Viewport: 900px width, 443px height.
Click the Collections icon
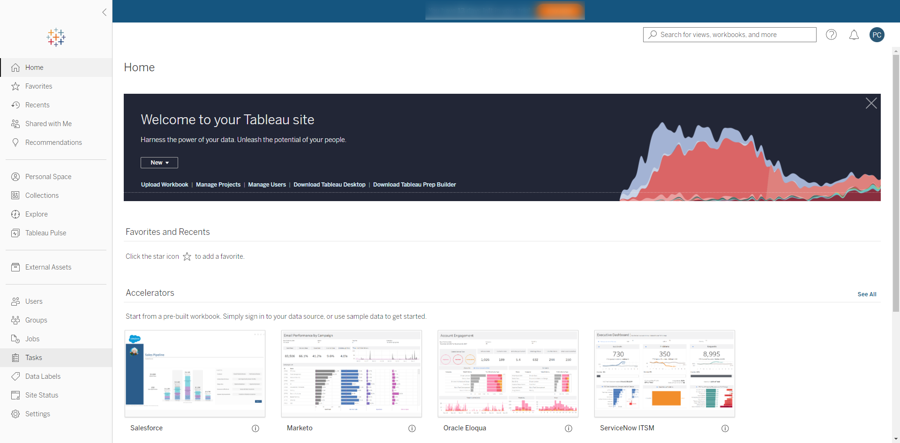[x=15, y=195]
